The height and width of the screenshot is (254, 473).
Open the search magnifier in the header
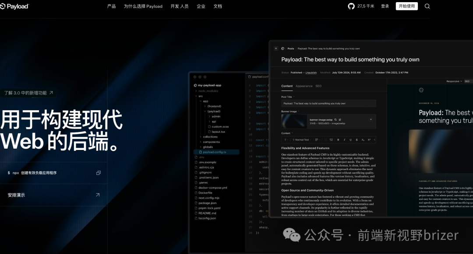point(427,6)
